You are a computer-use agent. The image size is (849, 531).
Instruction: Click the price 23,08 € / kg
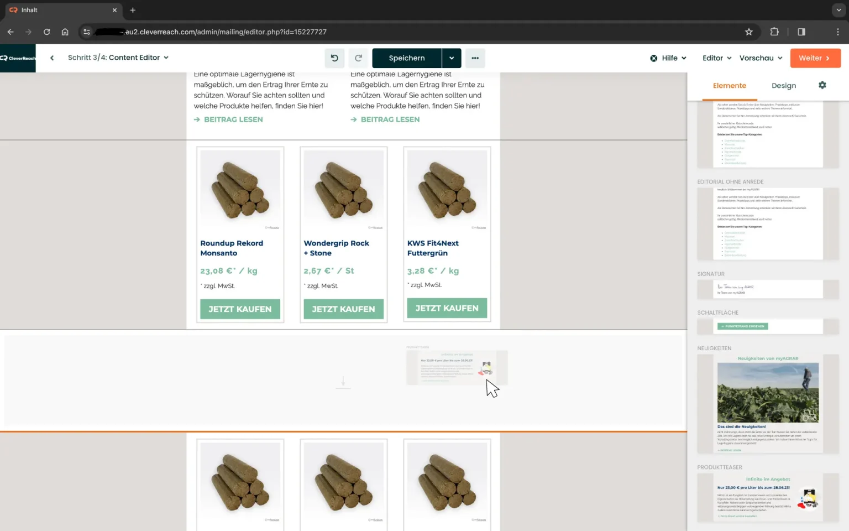click(229, 270)
